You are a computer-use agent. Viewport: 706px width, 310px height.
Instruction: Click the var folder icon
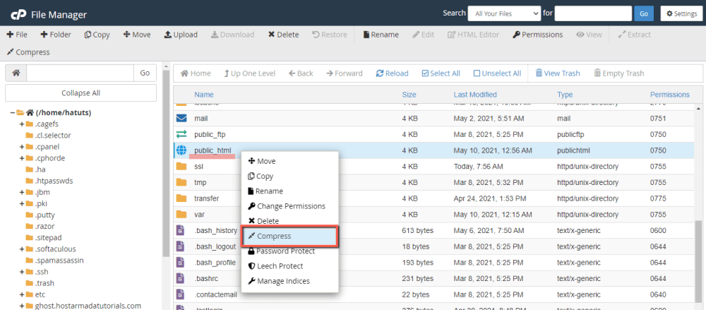(181, 214)
